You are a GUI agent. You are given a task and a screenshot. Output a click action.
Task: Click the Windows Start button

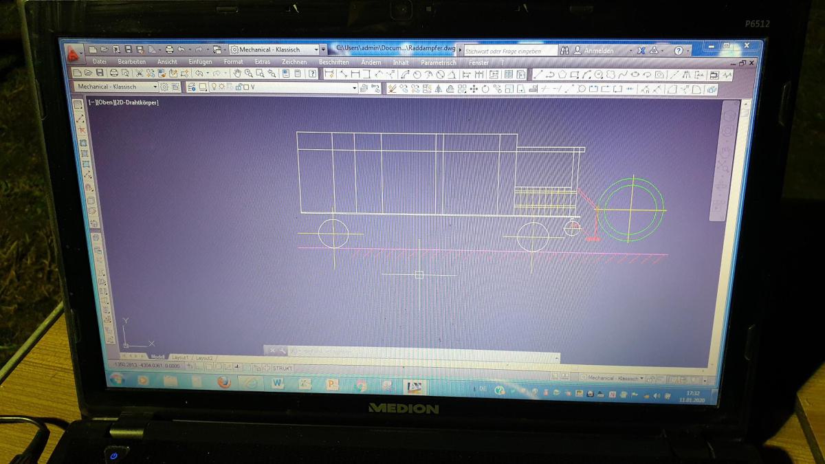117,380
